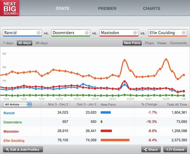Click Ellie Goulding's -6.4% change value

pos(152,140)
